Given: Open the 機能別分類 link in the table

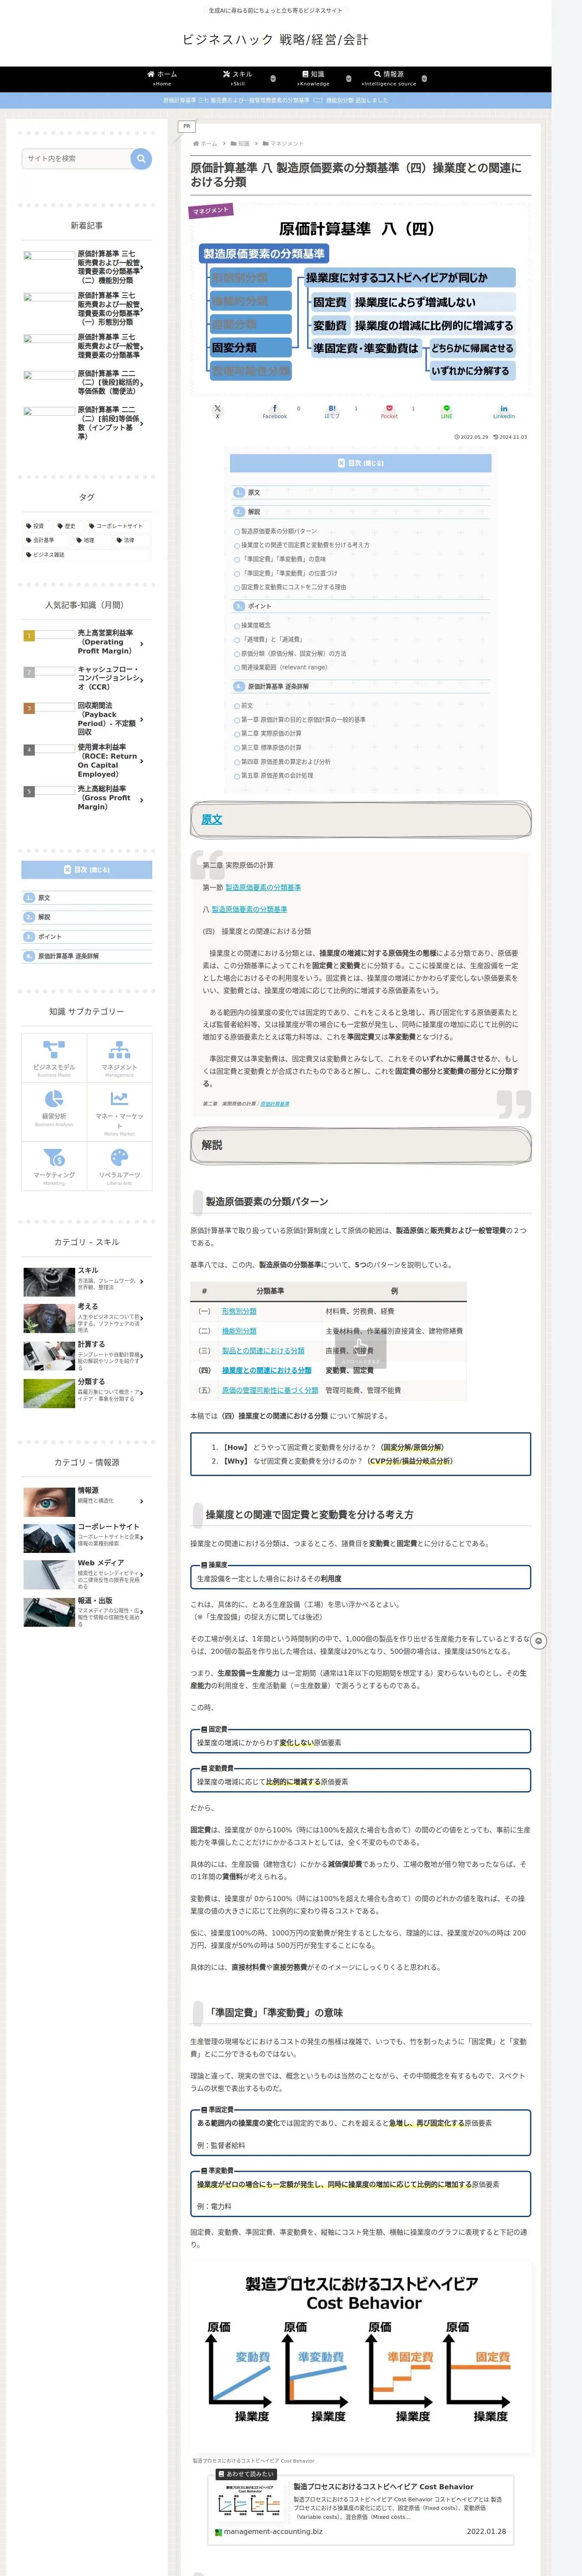Looking at the screenshot, I should (x=239, y=1331).
